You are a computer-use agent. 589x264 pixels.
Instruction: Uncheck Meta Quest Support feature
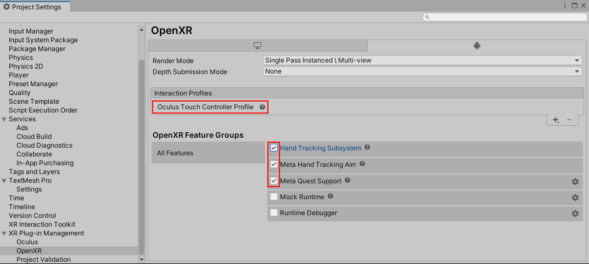click(x=274, y=181)
